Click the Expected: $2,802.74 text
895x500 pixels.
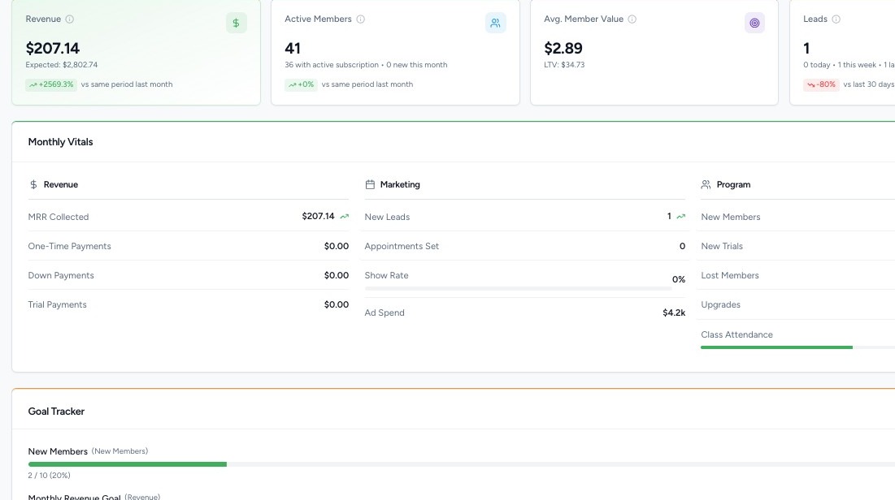pos(62,65)
